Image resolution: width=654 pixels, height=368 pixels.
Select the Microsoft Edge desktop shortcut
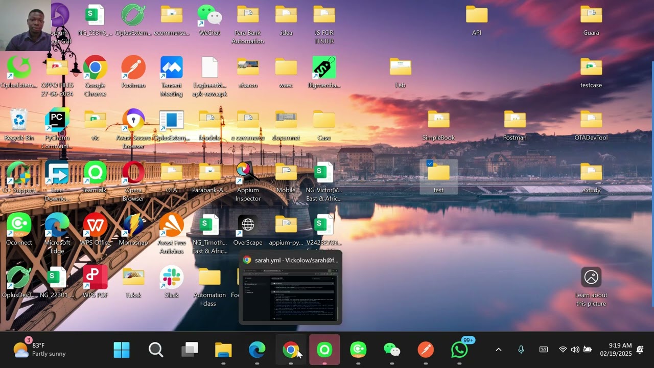[x=57, y=234]
